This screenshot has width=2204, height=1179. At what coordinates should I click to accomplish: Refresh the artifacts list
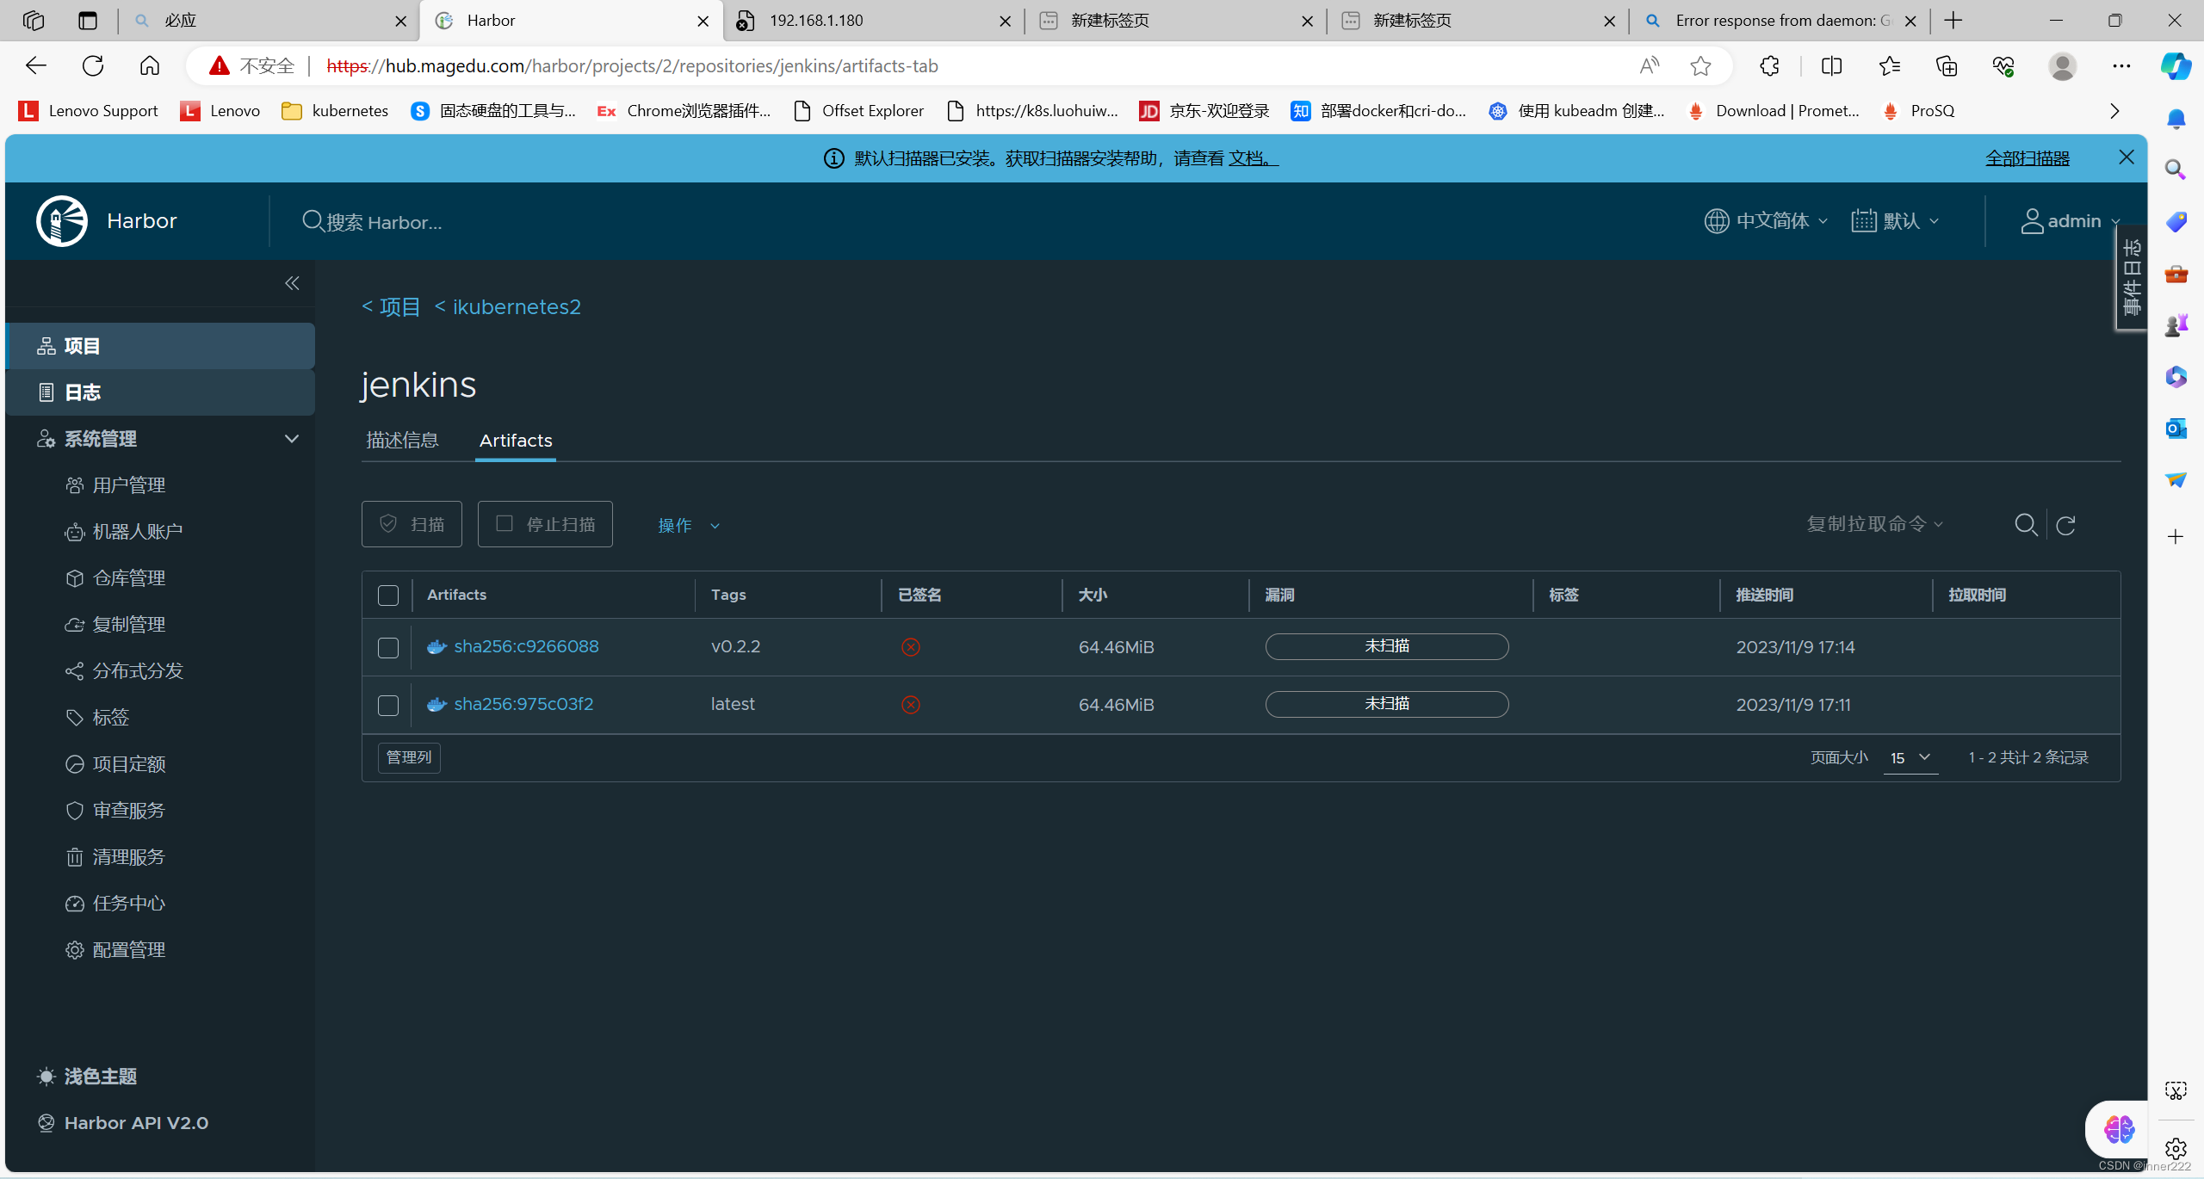click(x=2065, y=525)
